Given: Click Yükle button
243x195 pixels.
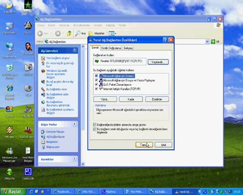Looking at the screenshot, I should pos(105,99).
